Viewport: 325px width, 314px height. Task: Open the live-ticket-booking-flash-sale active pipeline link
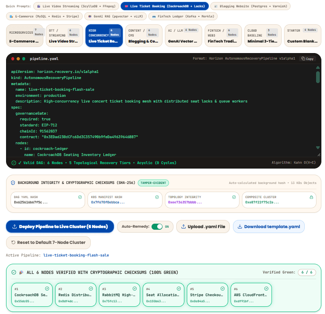click(76, 255)
